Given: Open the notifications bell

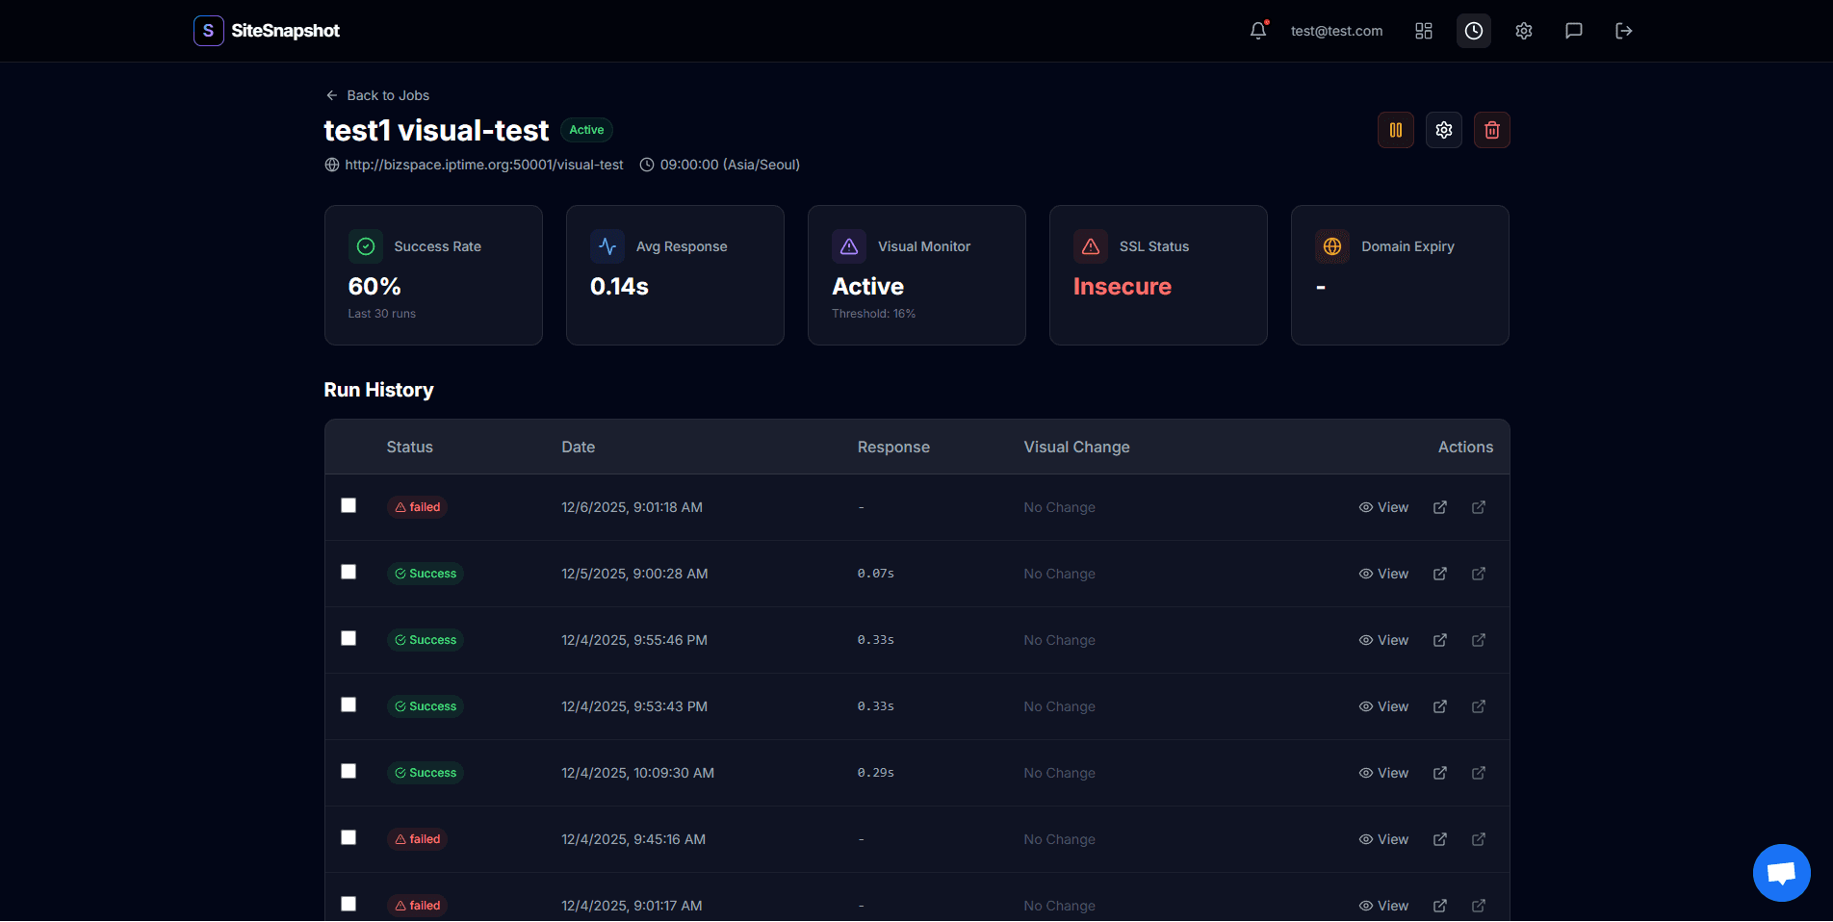Looking at the screenshot, I should 1258,31.
